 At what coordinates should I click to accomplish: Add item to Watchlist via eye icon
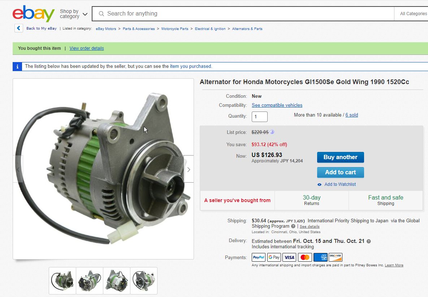click(x=319, y=185)
